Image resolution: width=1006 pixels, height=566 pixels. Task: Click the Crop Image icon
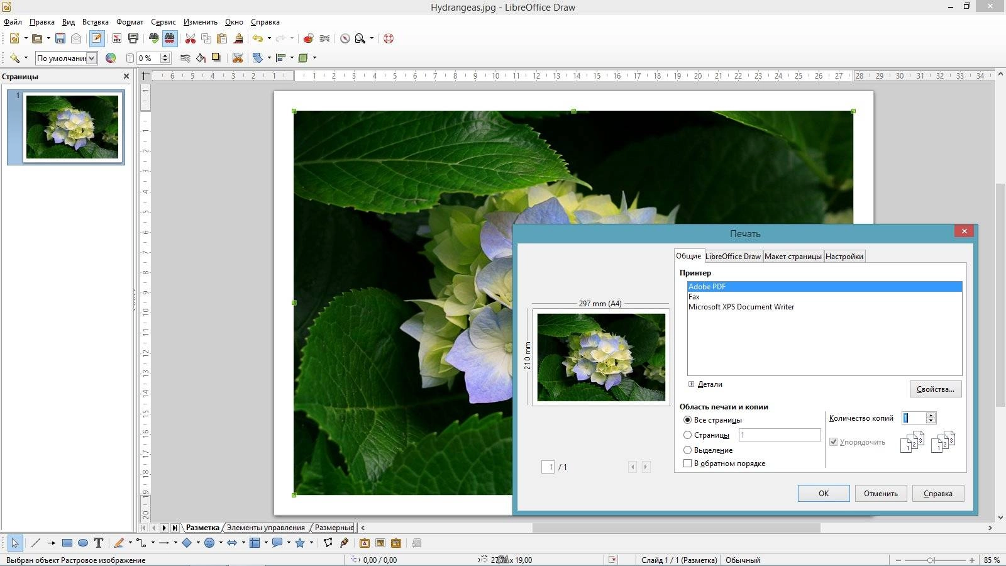[x=237, y=58]
